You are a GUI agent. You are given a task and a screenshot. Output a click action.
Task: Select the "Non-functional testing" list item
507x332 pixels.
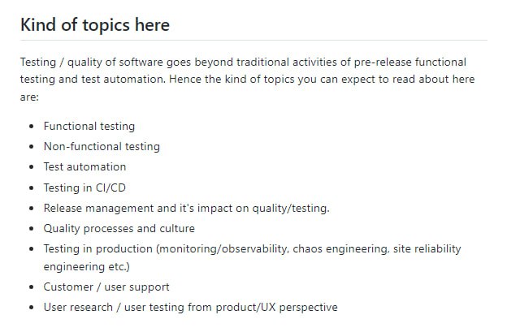[x=102, y=146]
